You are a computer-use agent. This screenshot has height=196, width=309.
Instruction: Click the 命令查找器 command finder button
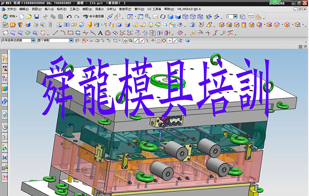tap(93, 16)
